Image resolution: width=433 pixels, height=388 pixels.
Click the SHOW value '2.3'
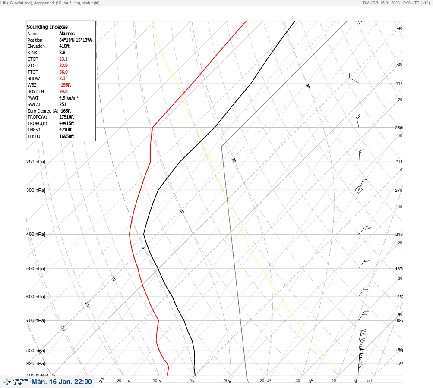tap(62, 78)
